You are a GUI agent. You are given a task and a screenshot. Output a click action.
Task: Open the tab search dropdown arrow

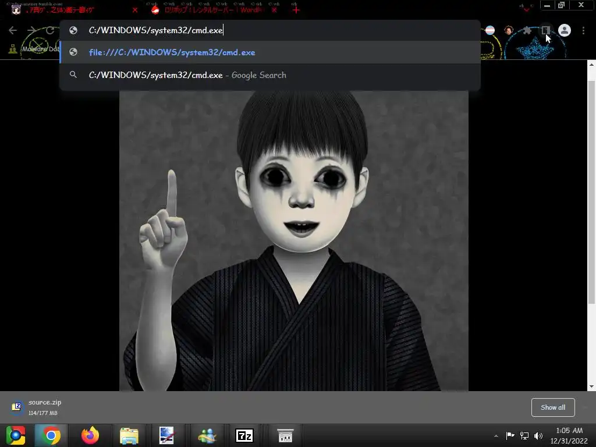[x=526, y=9]
